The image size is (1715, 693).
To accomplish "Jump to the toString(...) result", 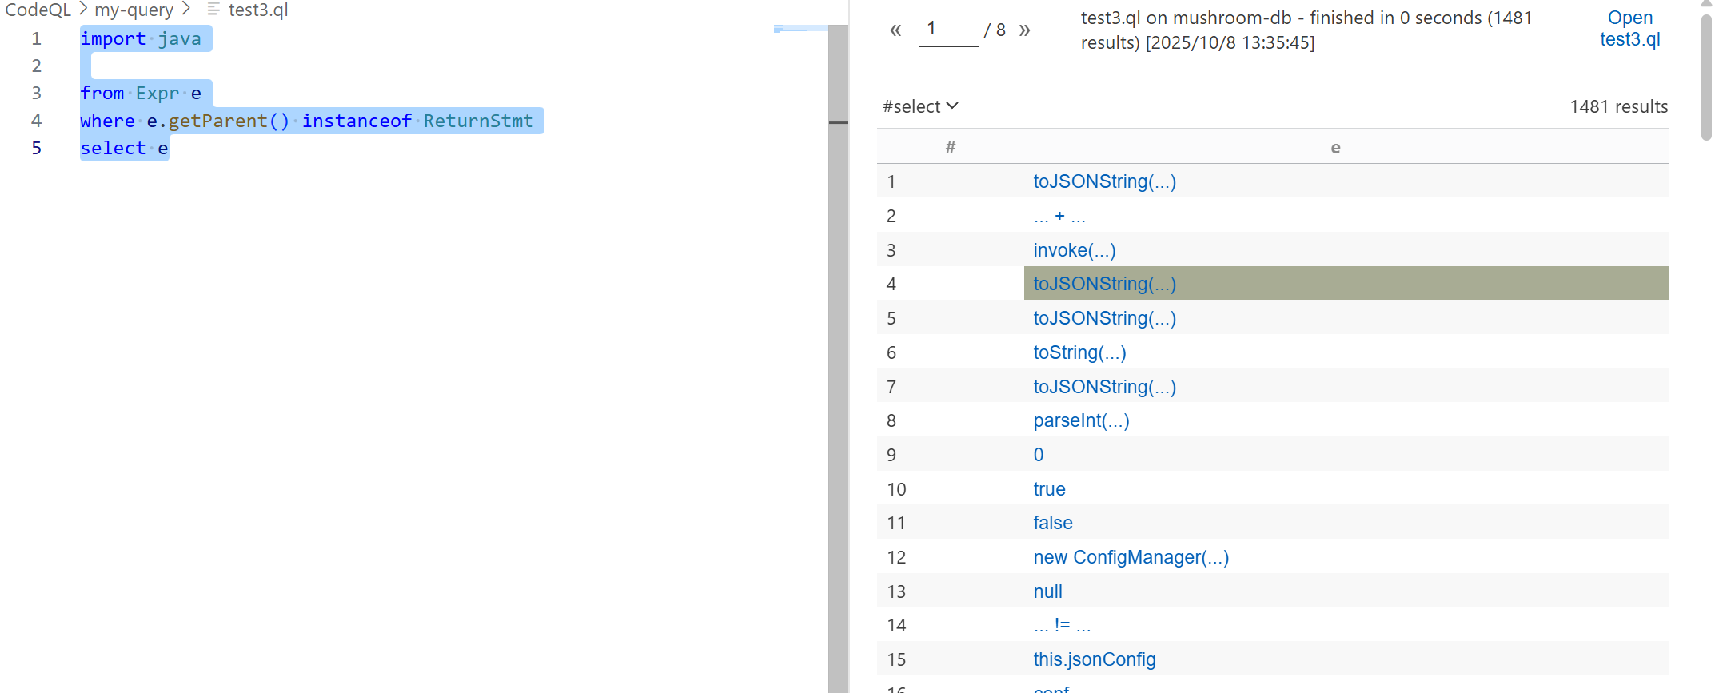I will tap(1079, 352).
